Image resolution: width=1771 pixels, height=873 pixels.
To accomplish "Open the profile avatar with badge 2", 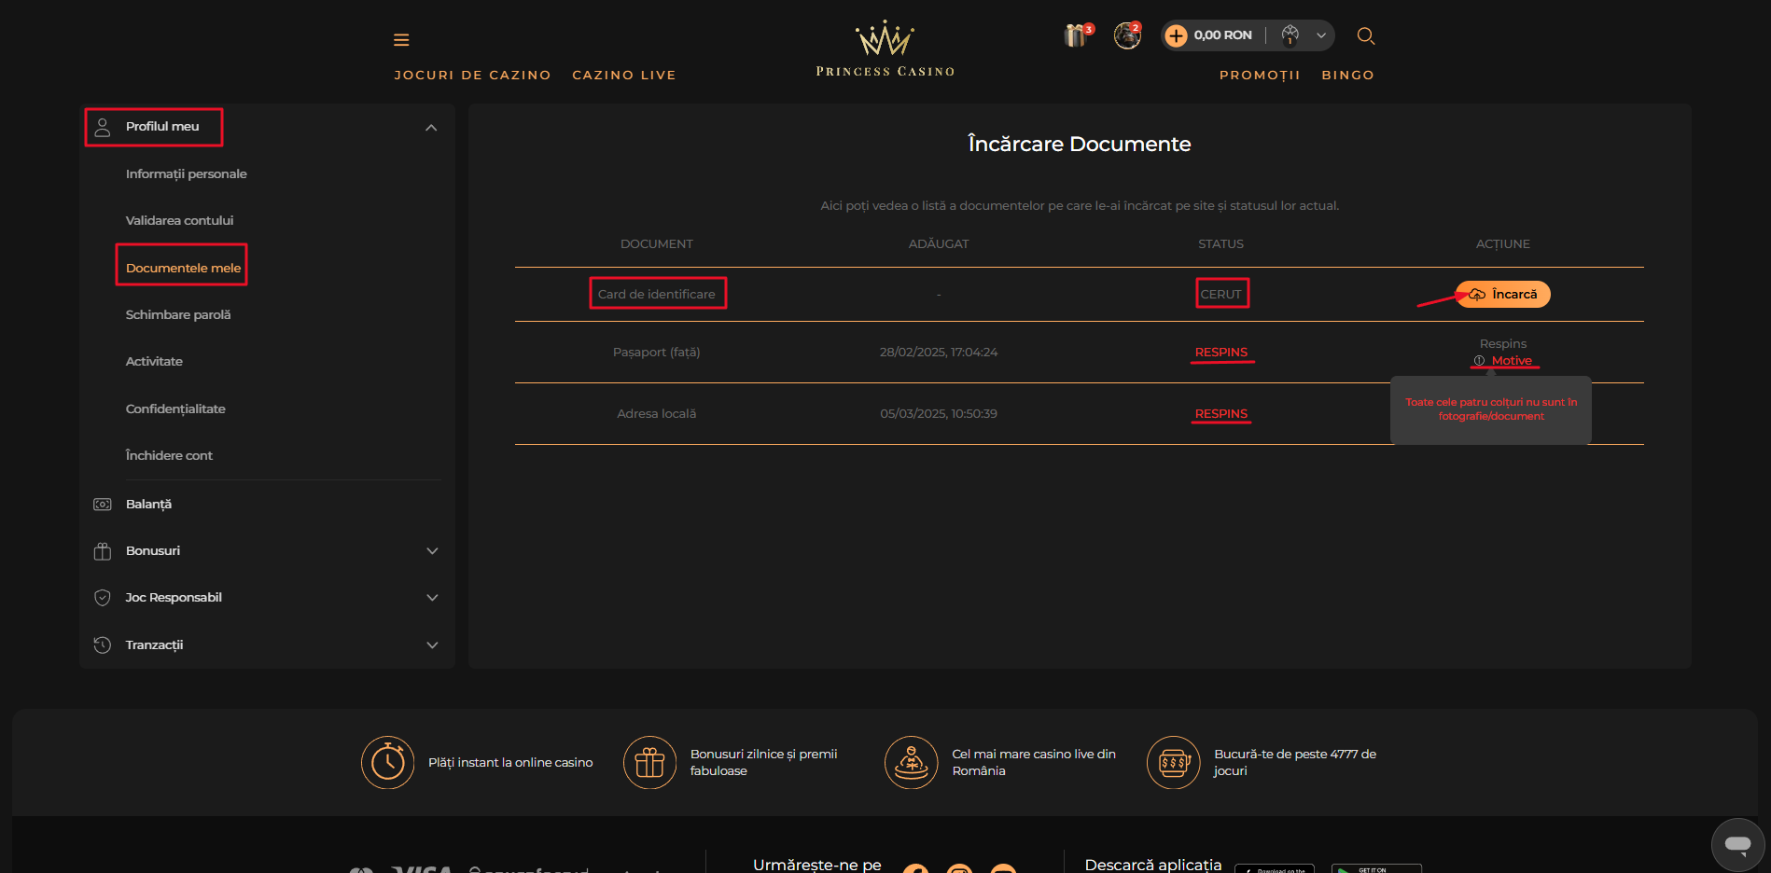I will 1127,35.
